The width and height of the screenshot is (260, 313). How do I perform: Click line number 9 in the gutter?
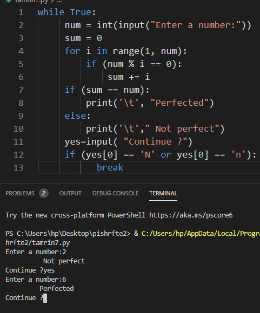pyautogui.click(x=21, y=116)
